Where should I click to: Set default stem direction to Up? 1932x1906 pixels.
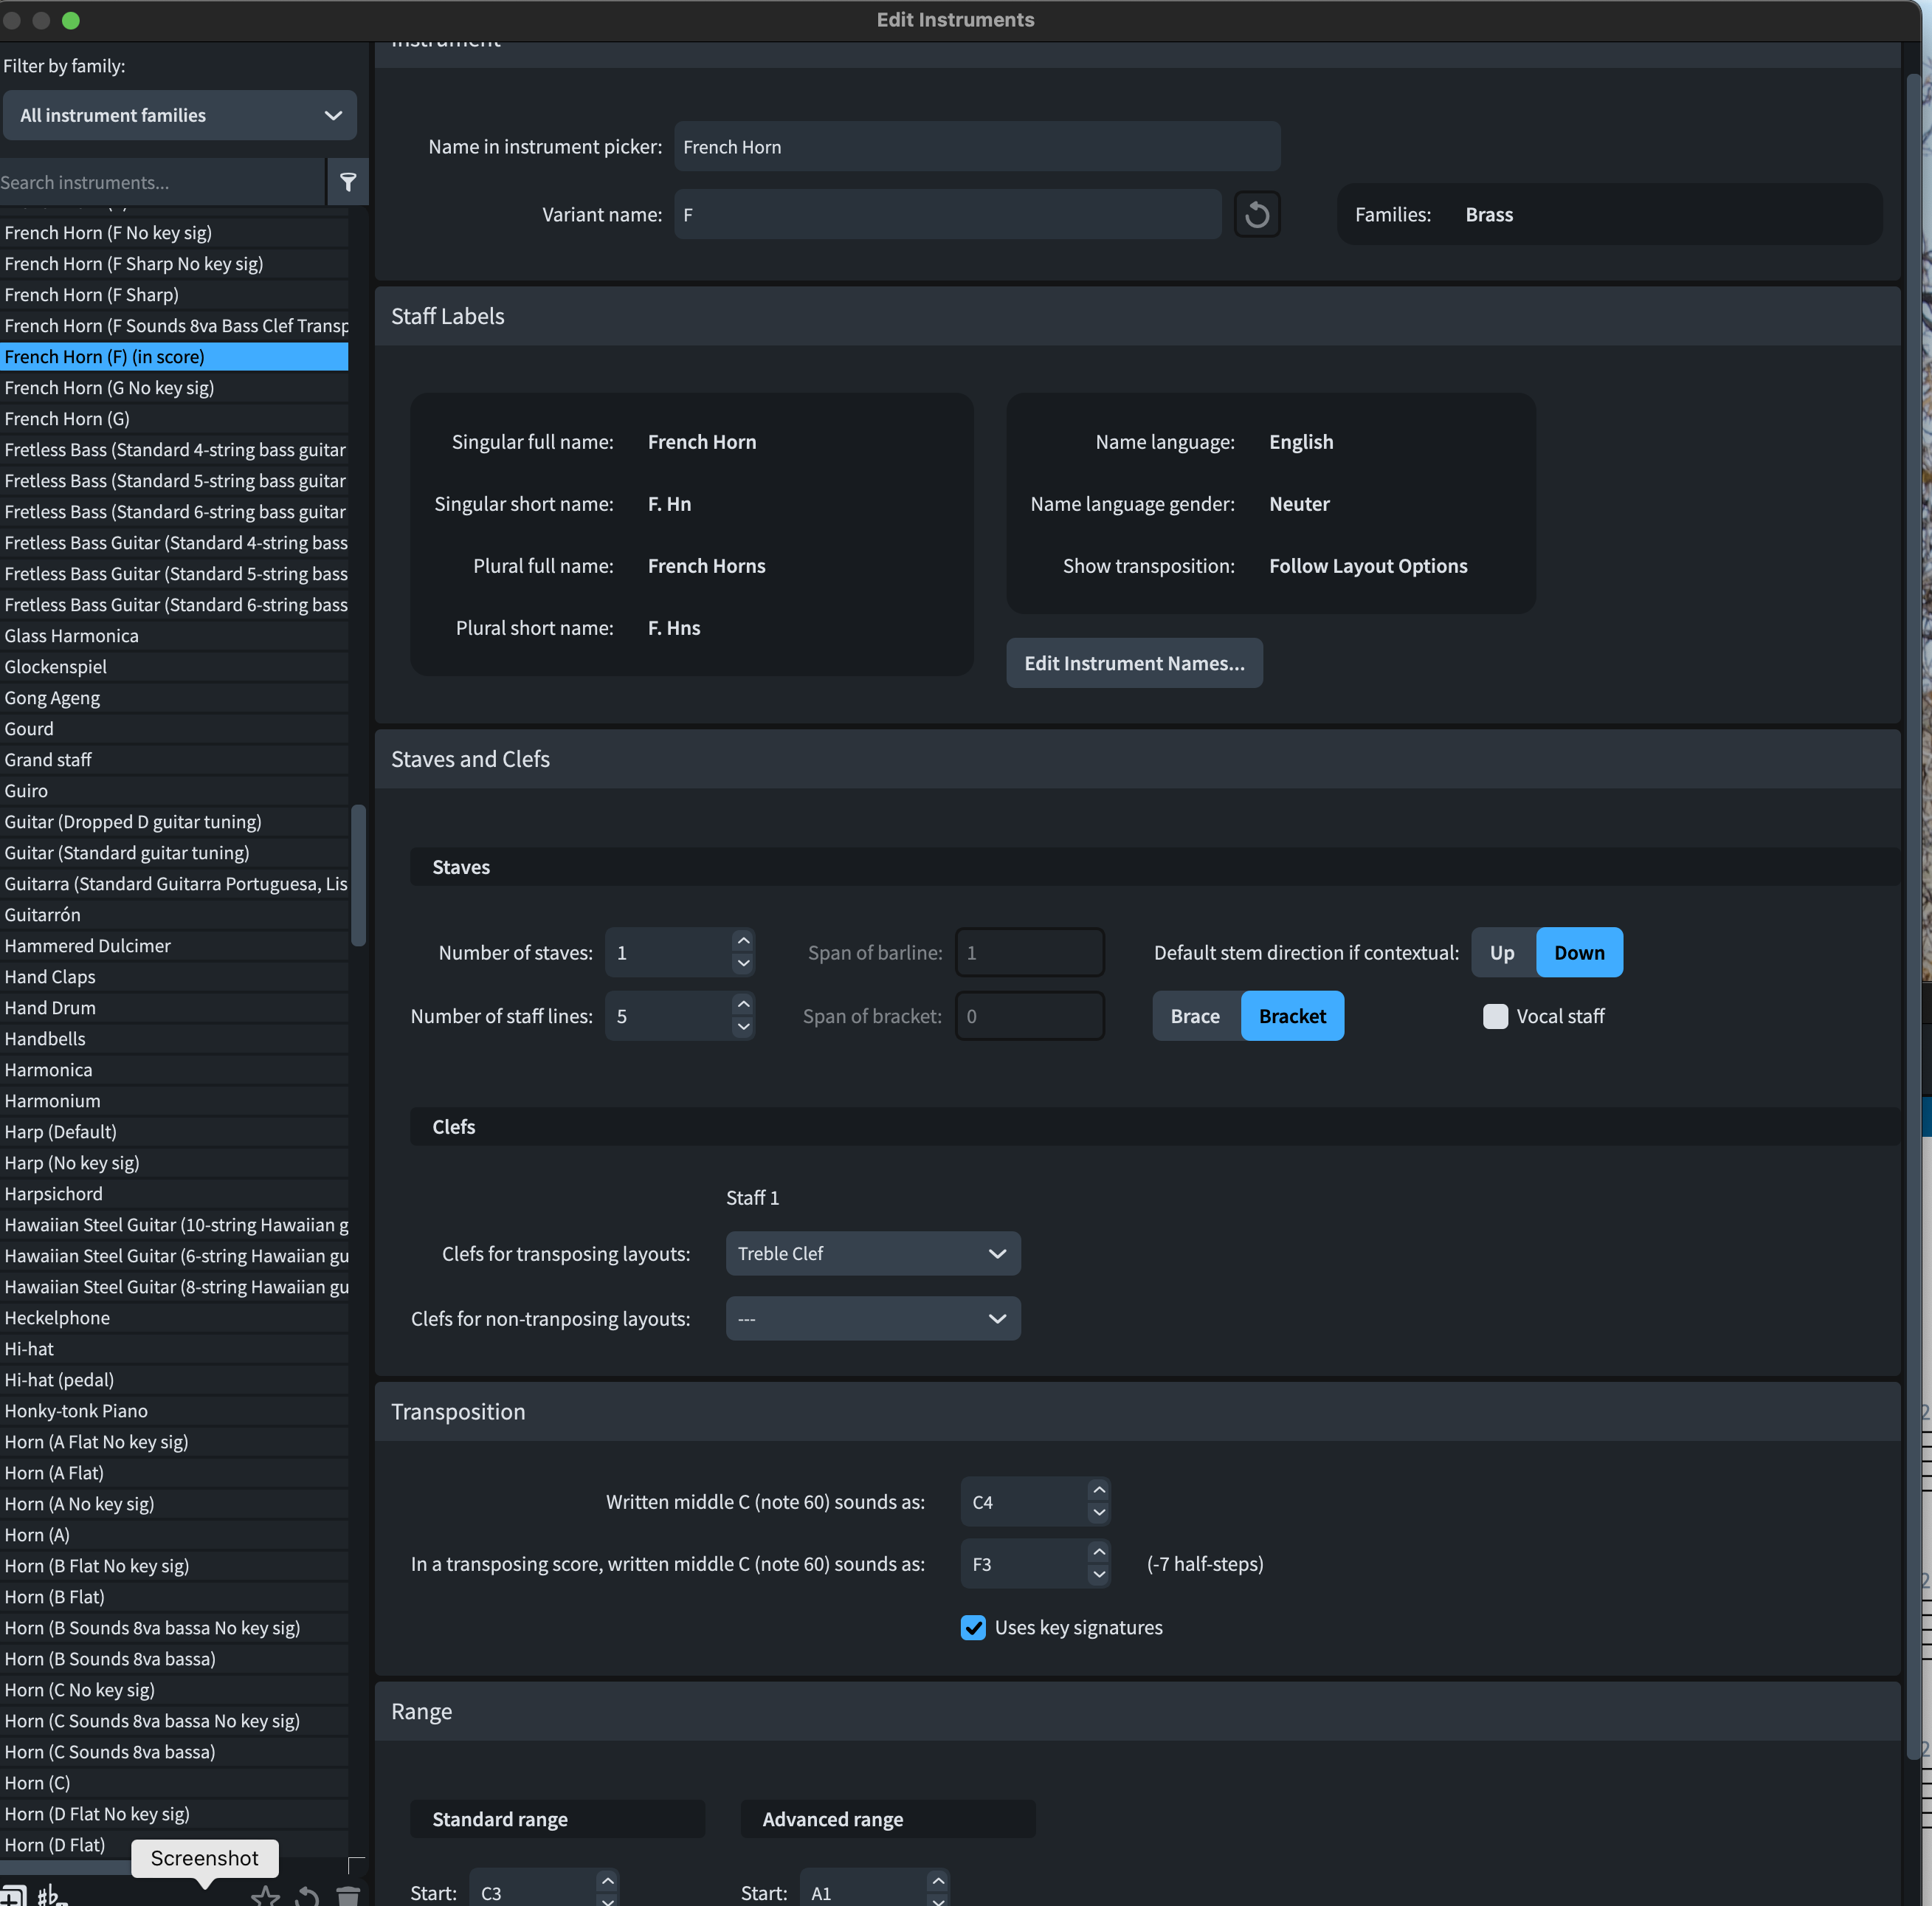[x=1501, y=952]
